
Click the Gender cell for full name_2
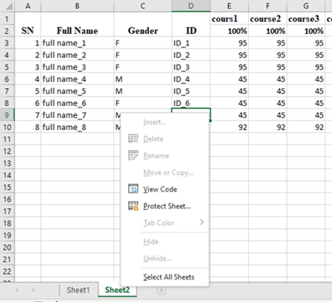143,55
